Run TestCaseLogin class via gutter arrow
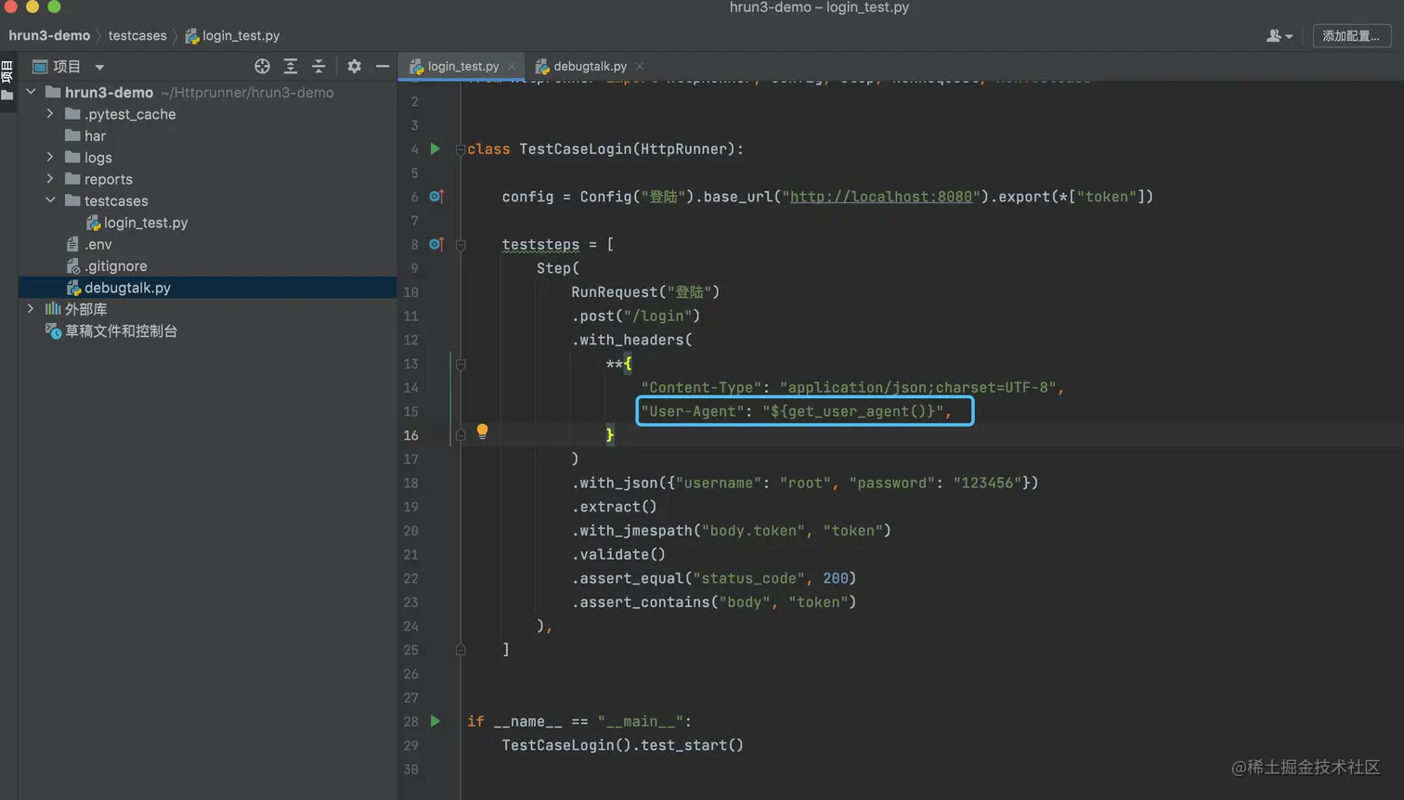The height and width of the screenshot is (800, 1404). [435, 148]
